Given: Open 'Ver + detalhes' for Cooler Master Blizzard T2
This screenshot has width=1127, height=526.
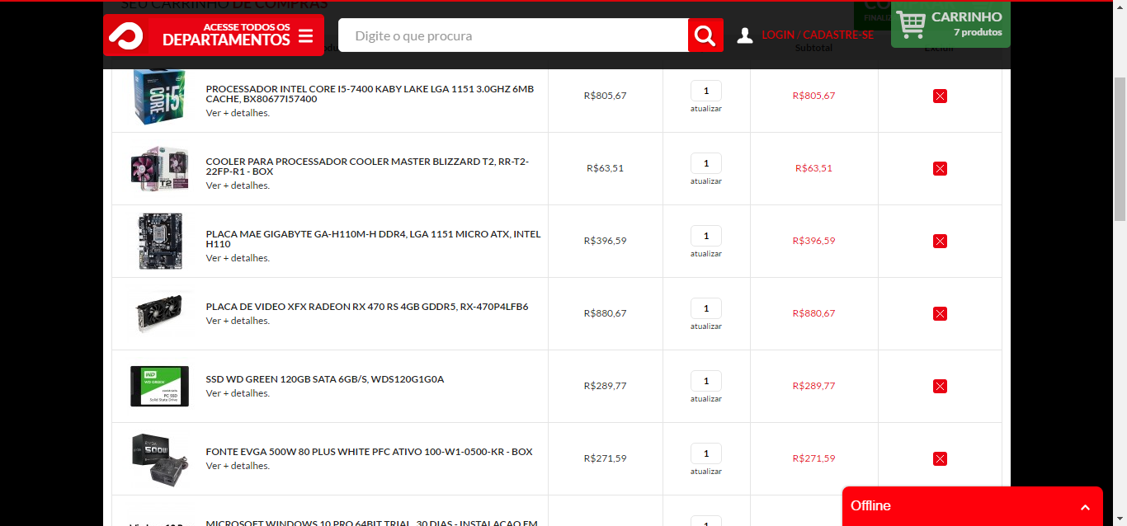Looking at the screenshot, I should click(x=238, y=186).
